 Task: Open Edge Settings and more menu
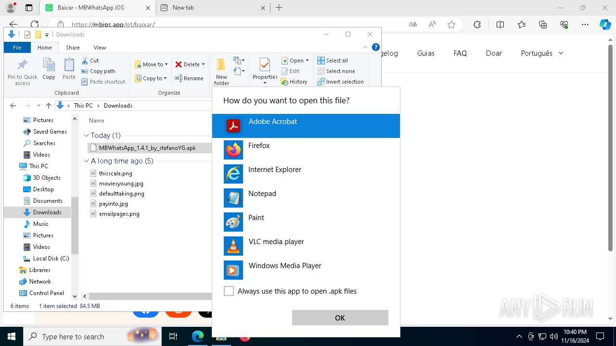[585, 25]
